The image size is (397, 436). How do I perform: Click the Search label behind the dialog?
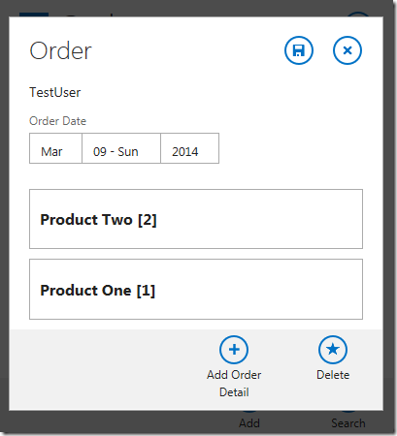348,423
